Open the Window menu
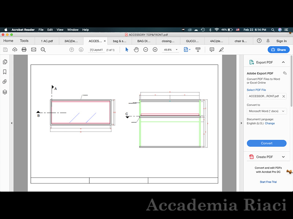This screenshot has width=293, height=219. (x=73, y=30)
